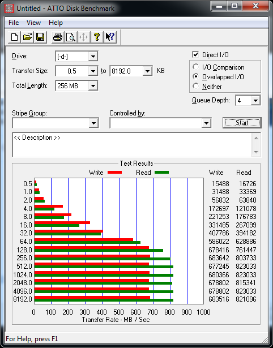This screenshot has width=273, height=348.
Task: Uncheck the Direct I/O checkbox
Action: click(x=195, y=54)
